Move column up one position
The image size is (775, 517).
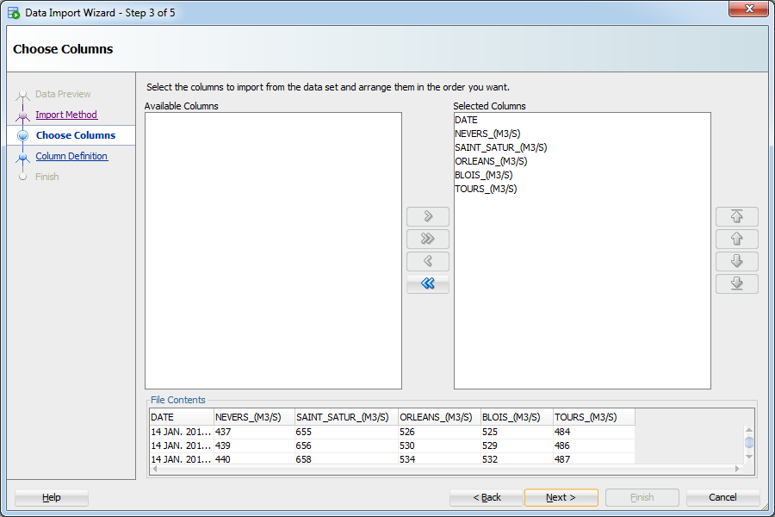coord(736,239)
